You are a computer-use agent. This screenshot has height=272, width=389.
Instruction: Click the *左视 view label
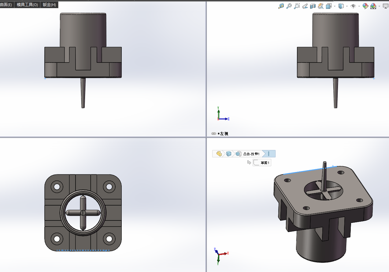tap(223, 134)
